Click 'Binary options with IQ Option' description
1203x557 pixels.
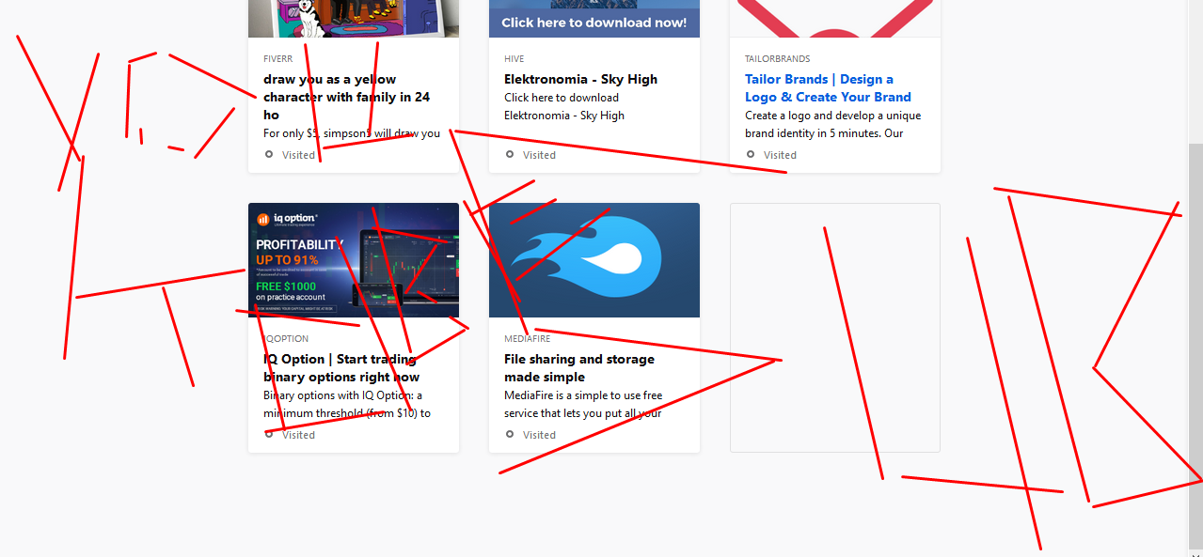point(347,404)
